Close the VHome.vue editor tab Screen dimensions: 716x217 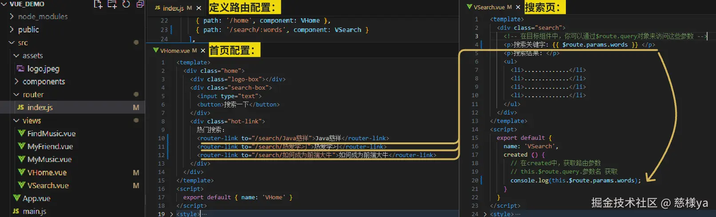[x=203, y=51]
